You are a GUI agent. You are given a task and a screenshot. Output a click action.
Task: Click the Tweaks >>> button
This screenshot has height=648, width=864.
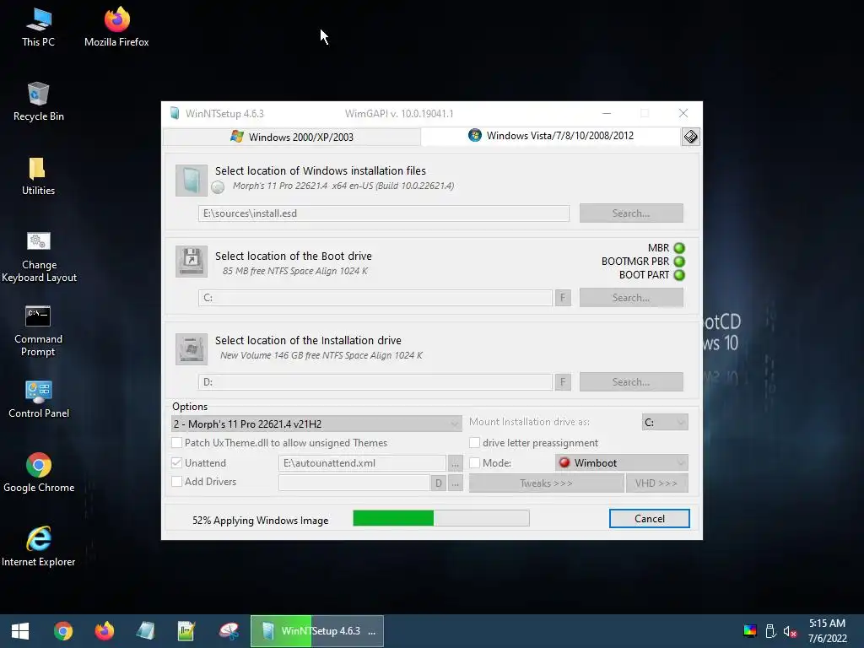click(x=546, y=483)
